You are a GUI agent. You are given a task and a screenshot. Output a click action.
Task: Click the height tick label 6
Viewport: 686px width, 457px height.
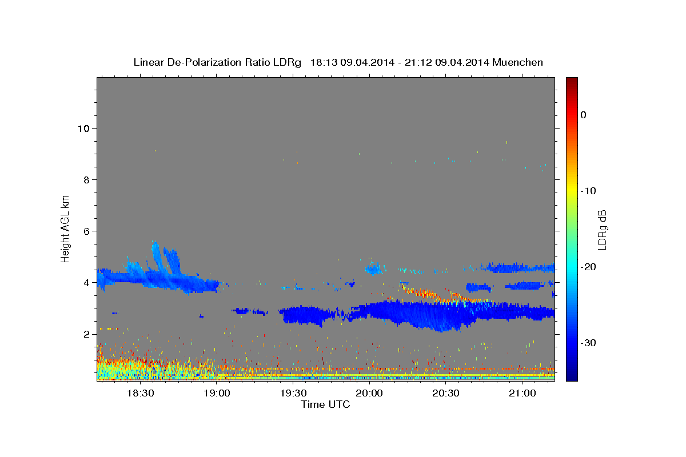pos(86,231)
